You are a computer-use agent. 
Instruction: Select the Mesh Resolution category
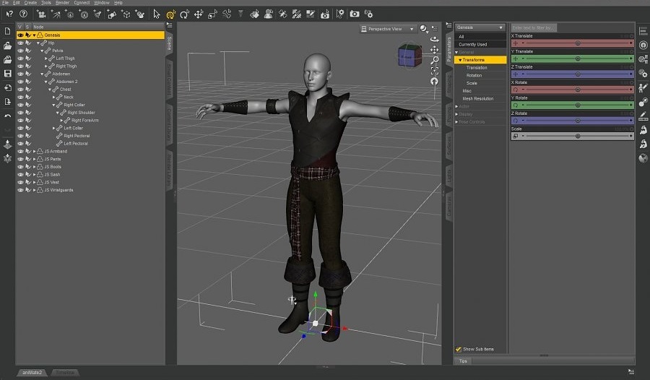coord(478,99)
